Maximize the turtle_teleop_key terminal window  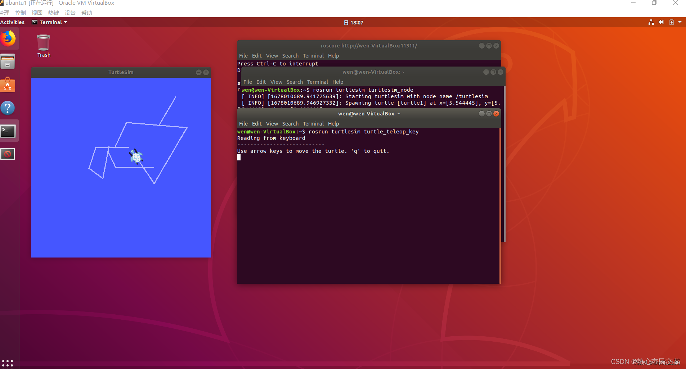click(489, 114)
